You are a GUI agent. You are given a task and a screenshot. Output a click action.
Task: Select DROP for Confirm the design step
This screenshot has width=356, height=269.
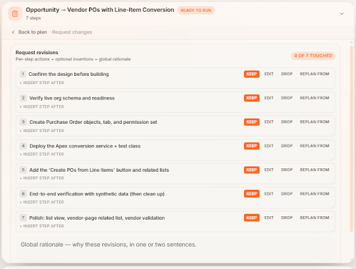[x=286, y=74]
